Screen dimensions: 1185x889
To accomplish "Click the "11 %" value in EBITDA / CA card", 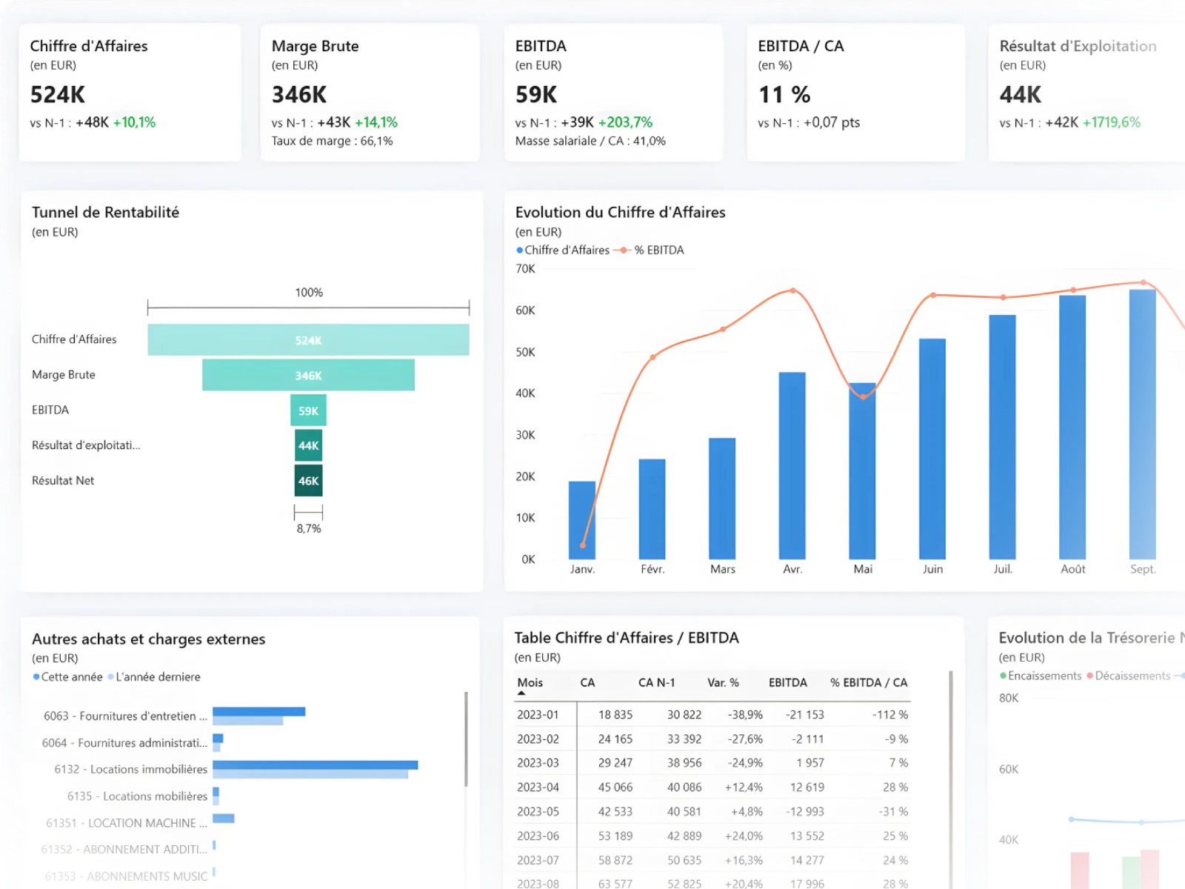I will [784, 95].
